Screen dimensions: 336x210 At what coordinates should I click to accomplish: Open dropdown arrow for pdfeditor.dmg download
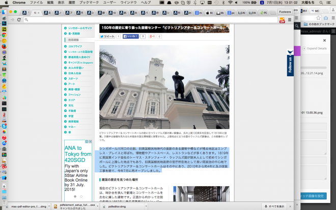146,206
